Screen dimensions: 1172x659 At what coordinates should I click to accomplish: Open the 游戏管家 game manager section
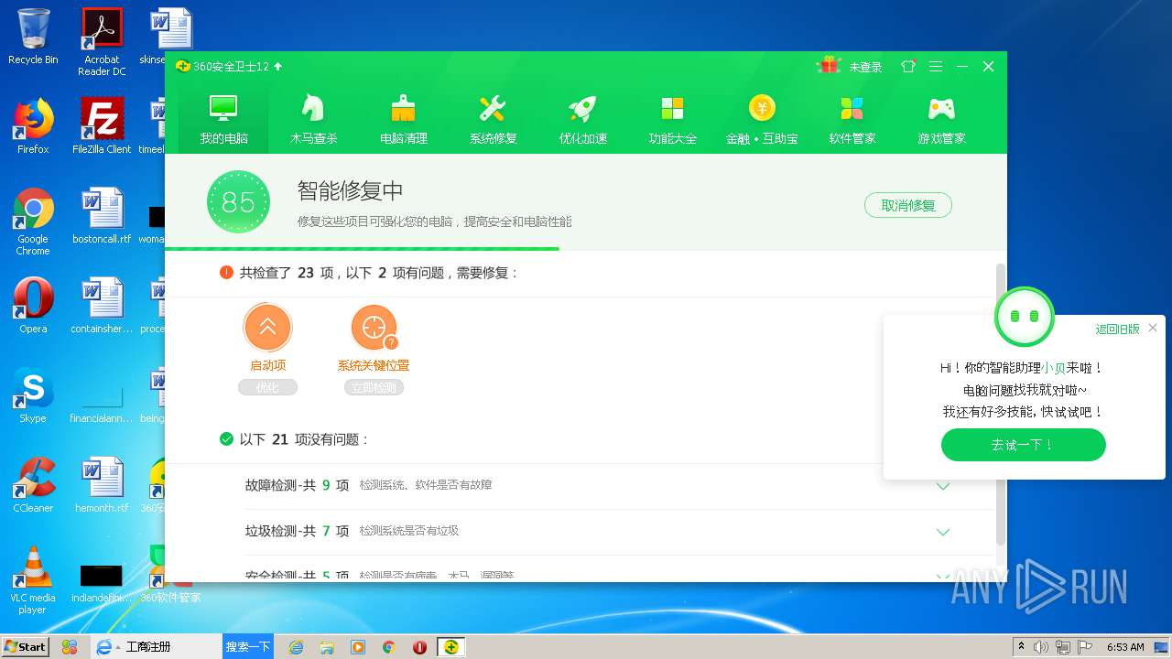click(942, 119)
